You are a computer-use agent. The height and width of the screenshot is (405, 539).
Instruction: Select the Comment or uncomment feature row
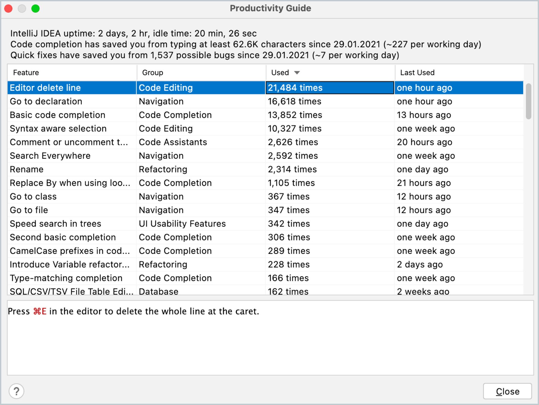265,142
